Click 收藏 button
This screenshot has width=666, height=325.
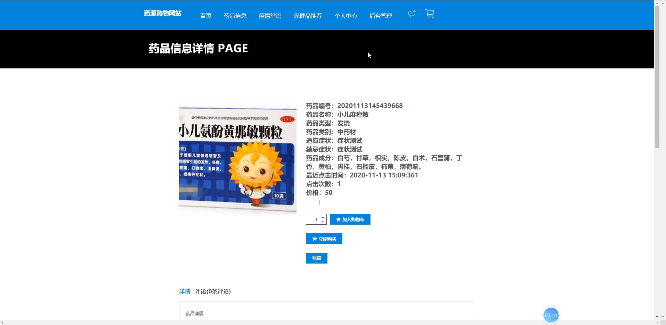pyautogui.click(x=317, y=258)
